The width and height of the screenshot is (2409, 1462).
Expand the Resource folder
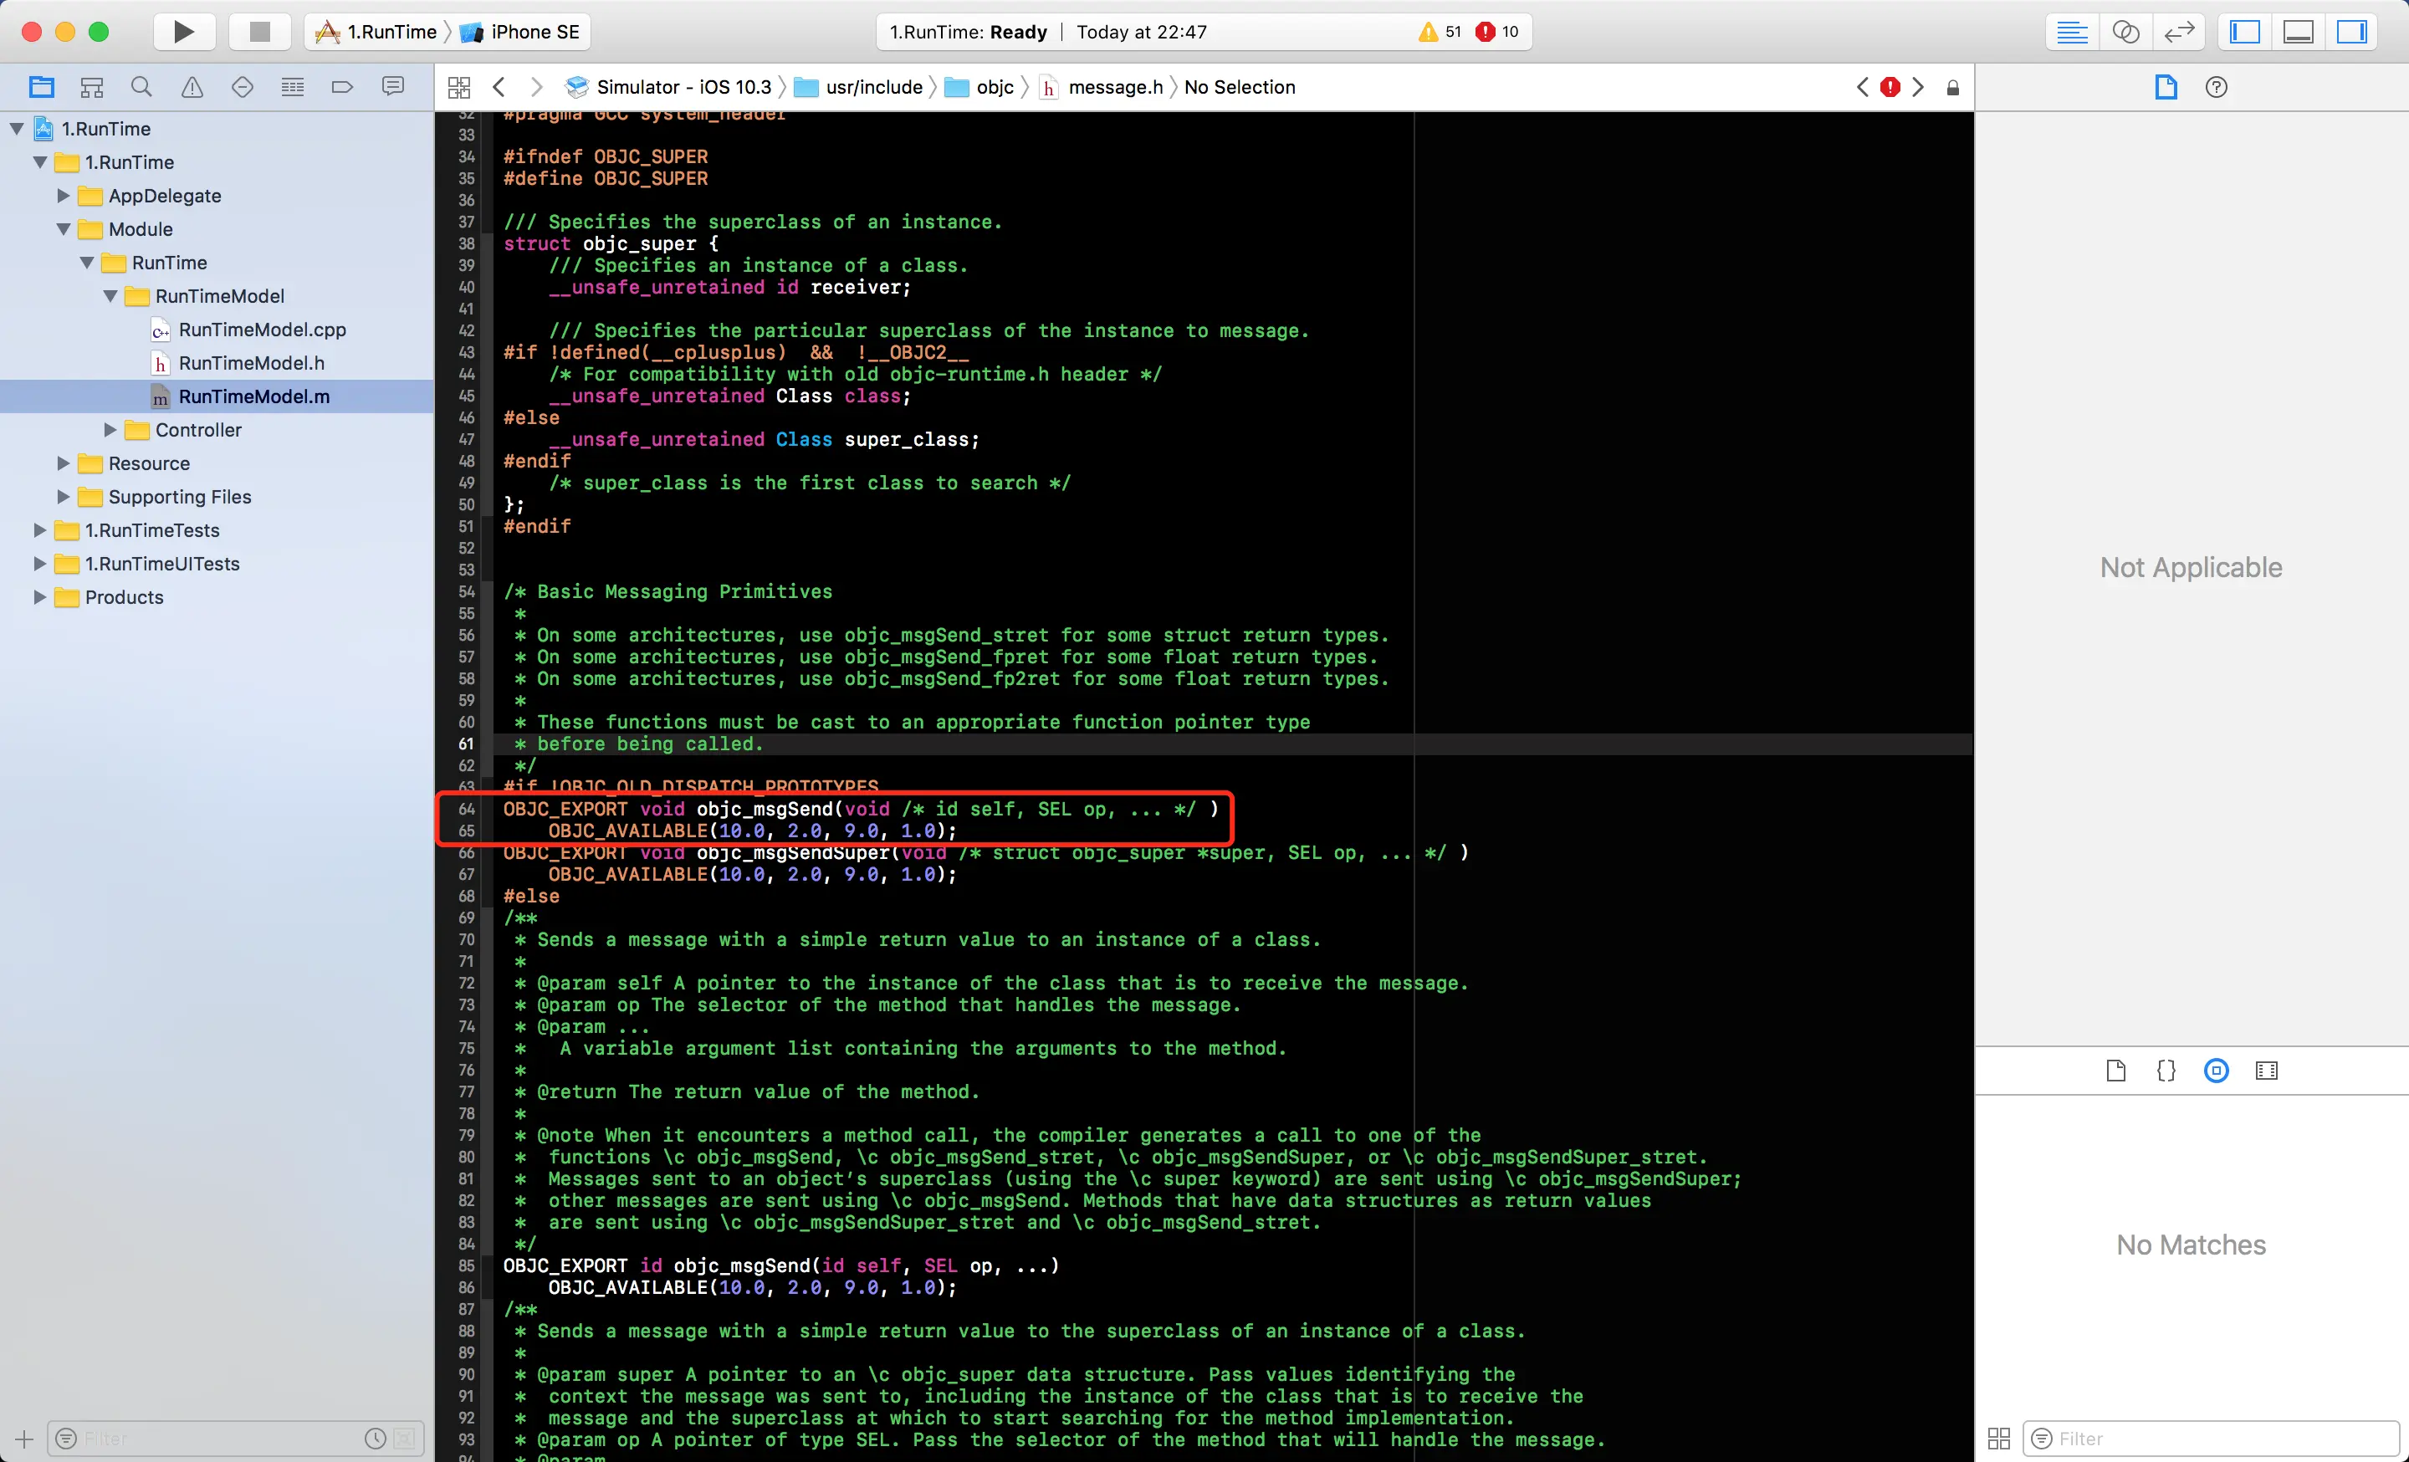click(64, 463)
